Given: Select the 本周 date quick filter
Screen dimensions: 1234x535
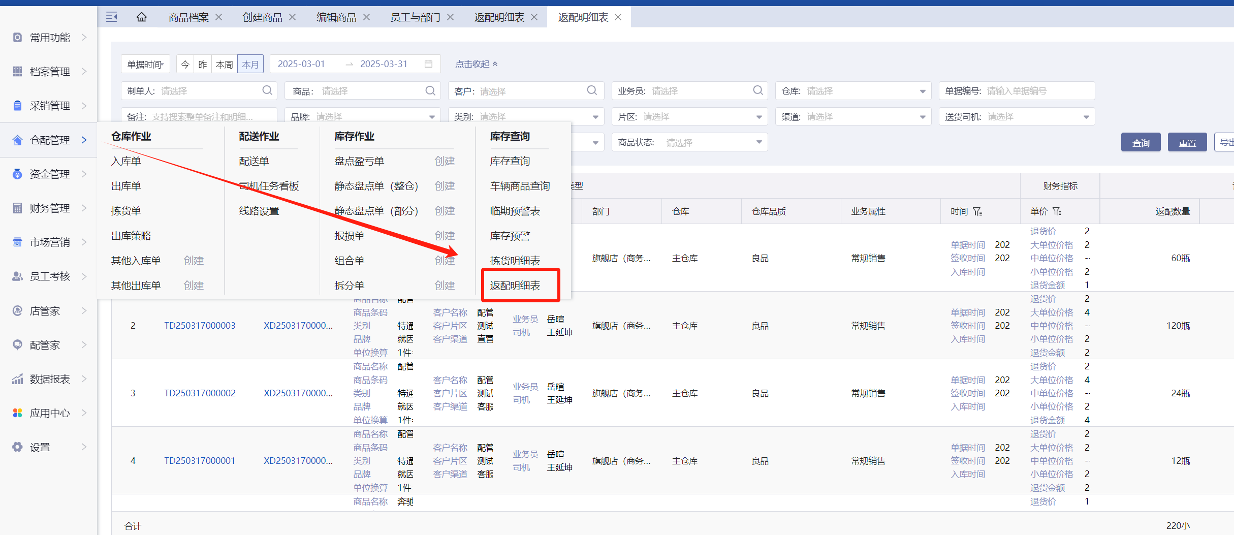Looking at the screenshot, I should (224, 65).
